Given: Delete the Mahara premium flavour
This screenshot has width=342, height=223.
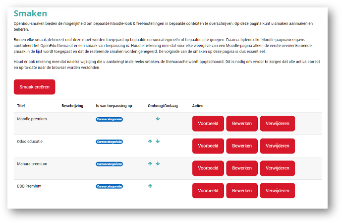Looking at the screenshot, I should (278, 168).
